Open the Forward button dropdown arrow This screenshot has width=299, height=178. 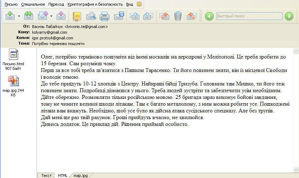51,16
